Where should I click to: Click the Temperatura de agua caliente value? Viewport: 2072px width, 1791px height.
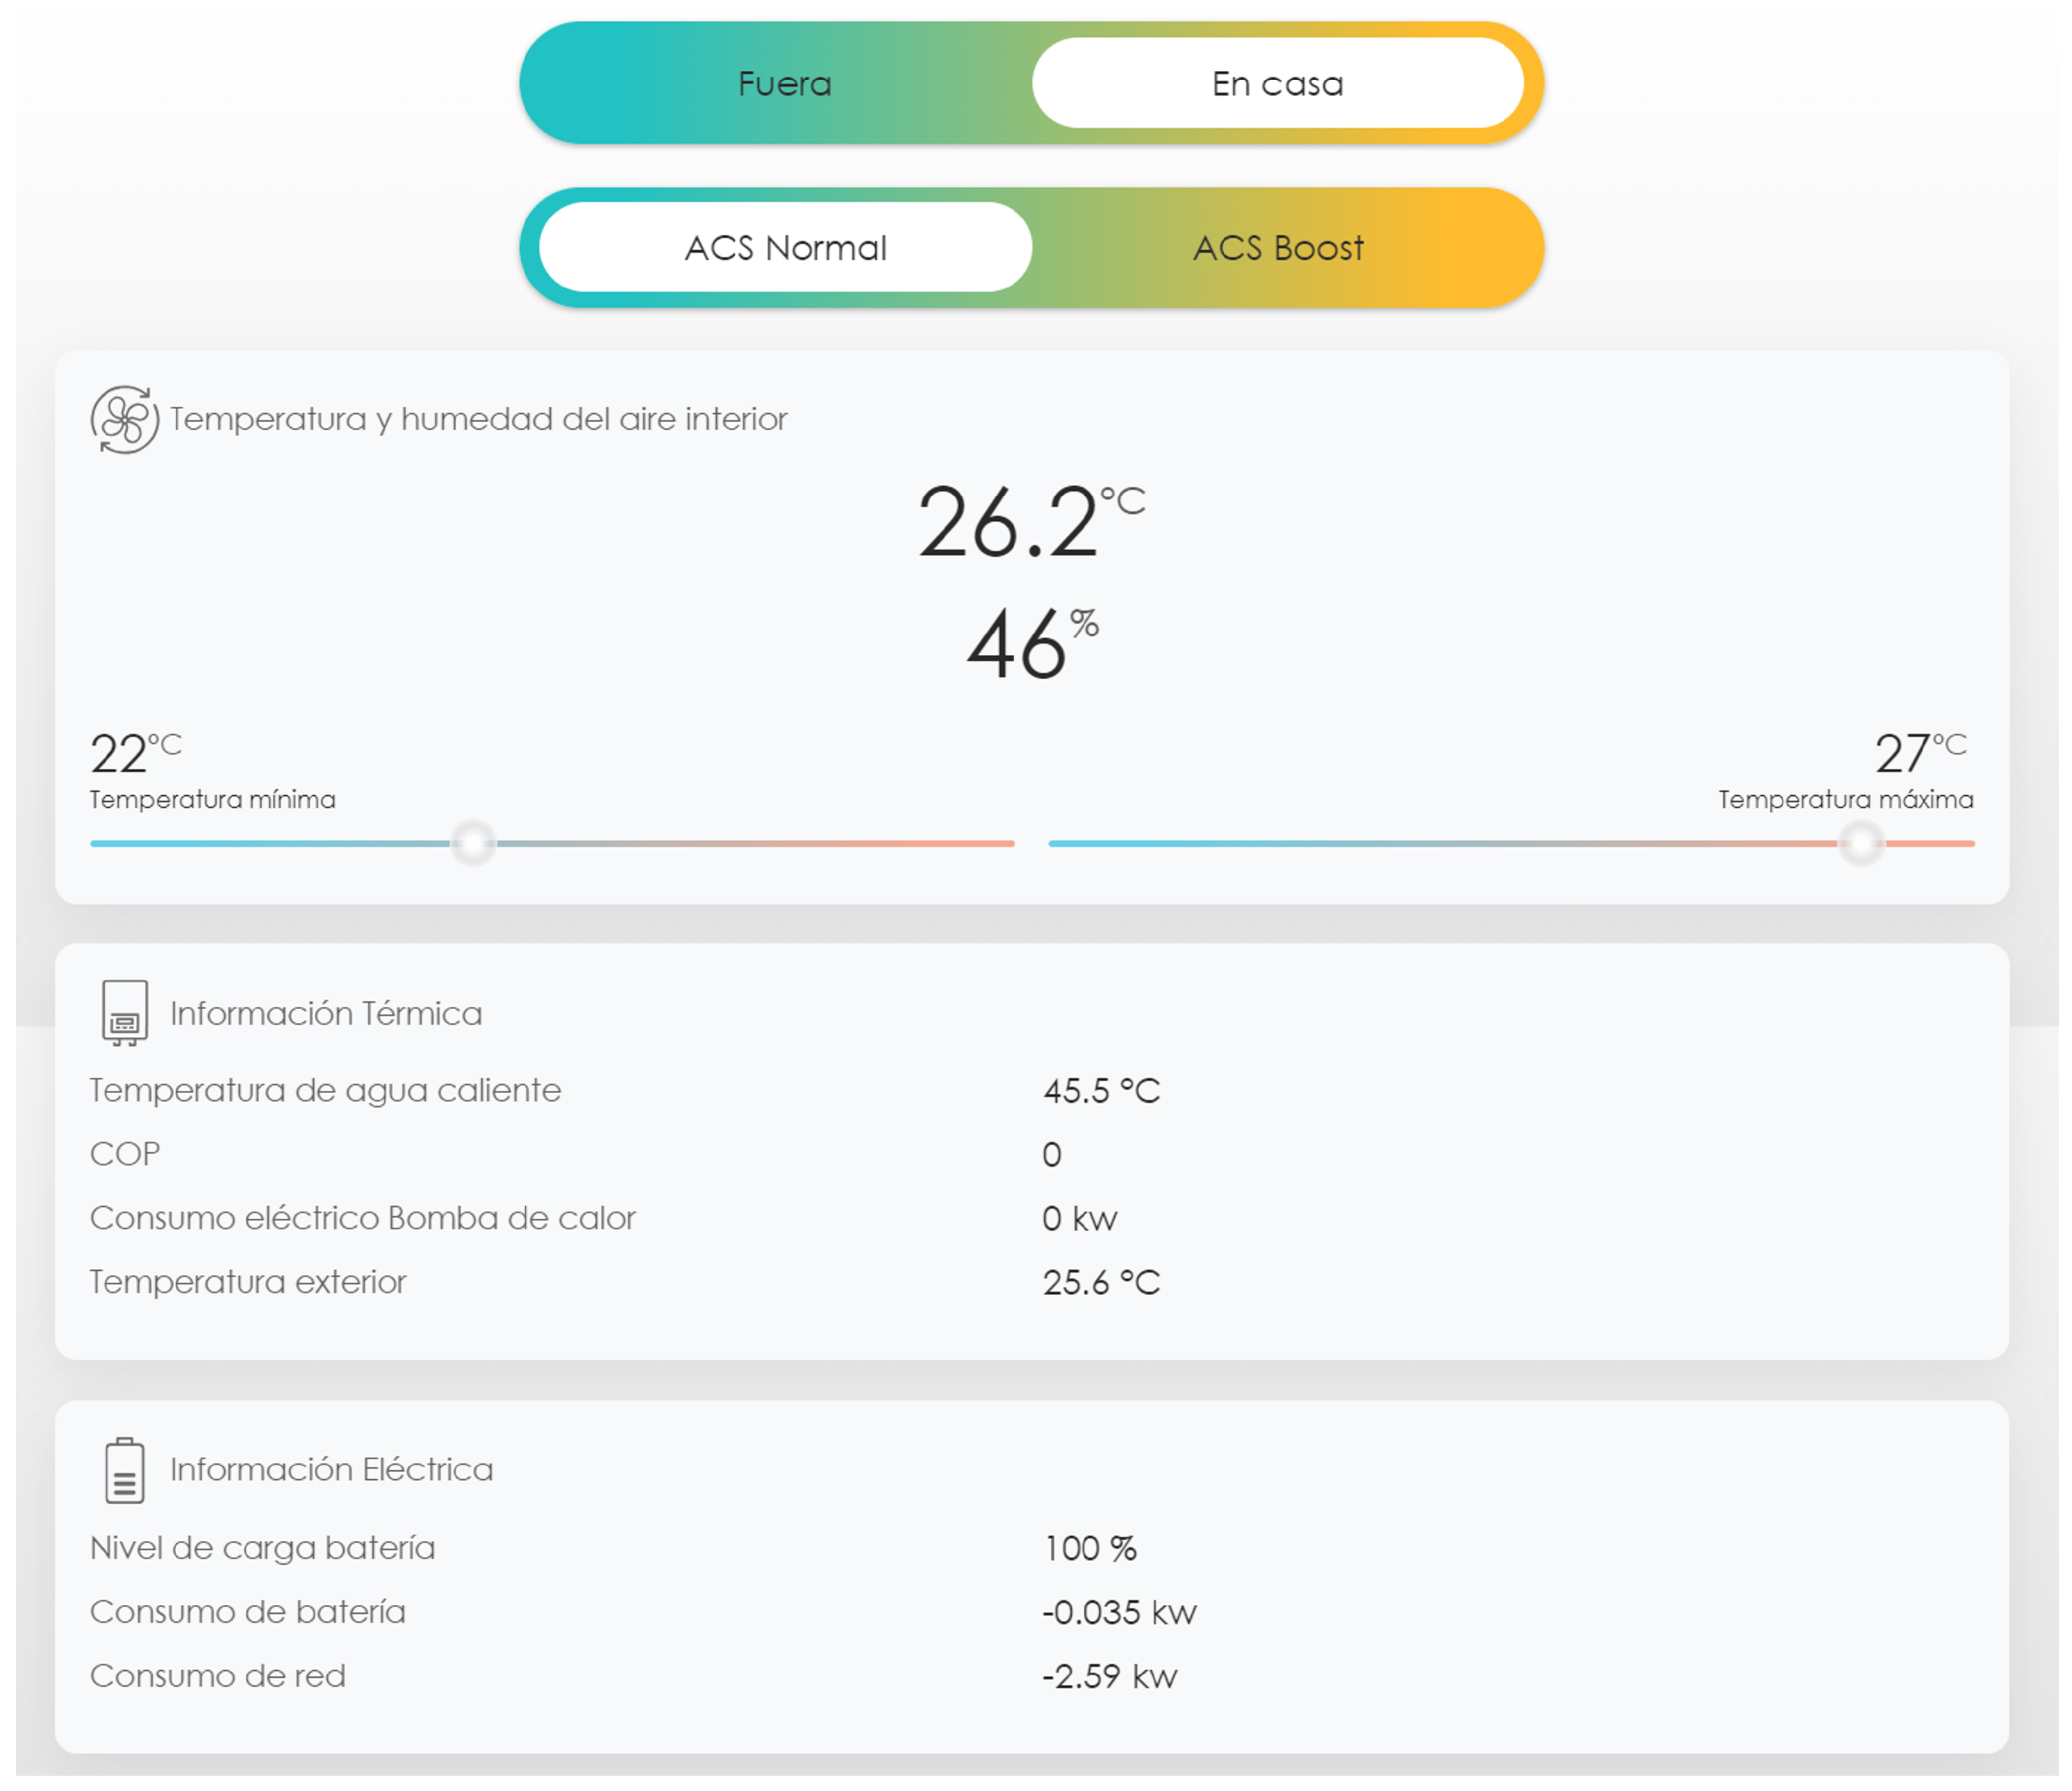click(1101, 1091)
